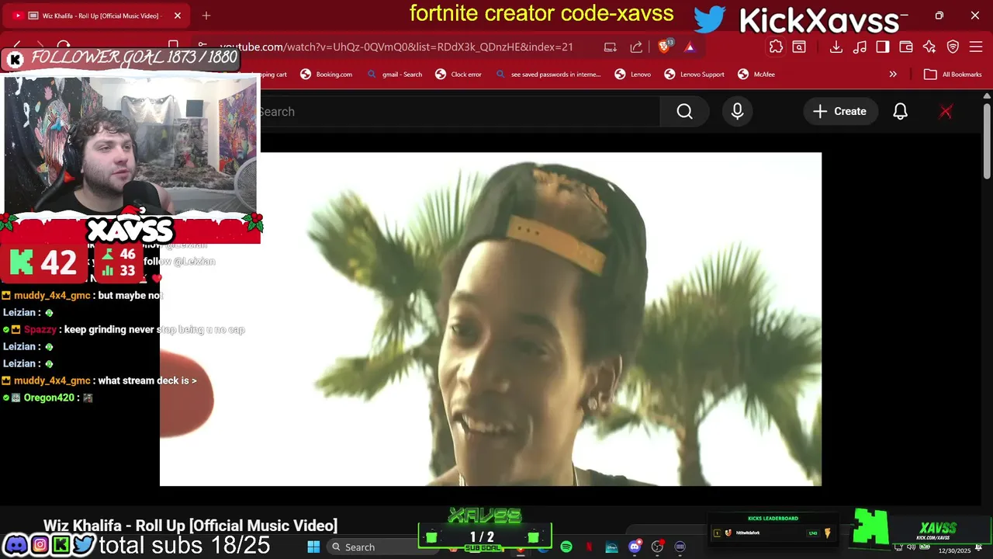Open Brave Rewards triangle icon

coord(690,47)
